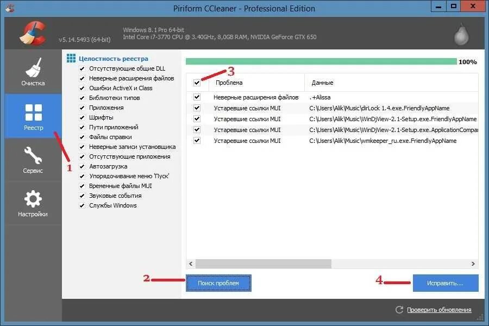489x326 pixels.
Task: Select the dirLock 1.4.exe.FriendlyAppName path
Action: (379, 108)
